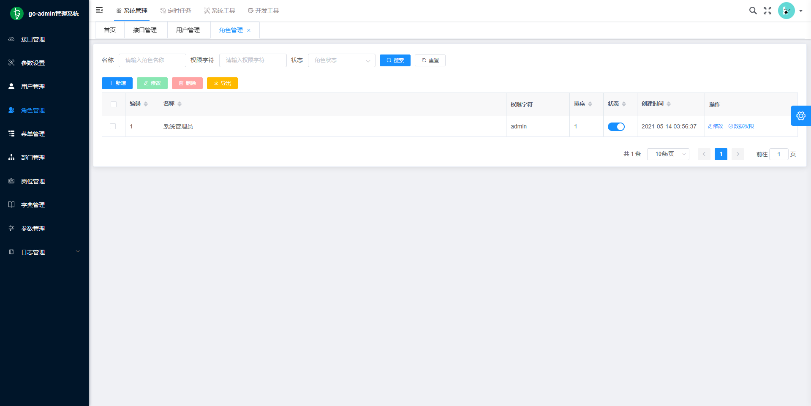
Task: Check the 系统管理员 row checkbox
Action: [113, 126]
